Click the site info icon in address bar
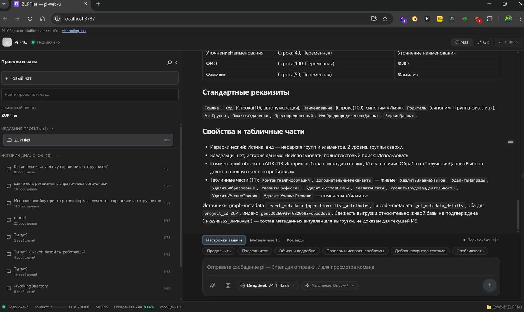The image size is (524, 312). [57, 19]
